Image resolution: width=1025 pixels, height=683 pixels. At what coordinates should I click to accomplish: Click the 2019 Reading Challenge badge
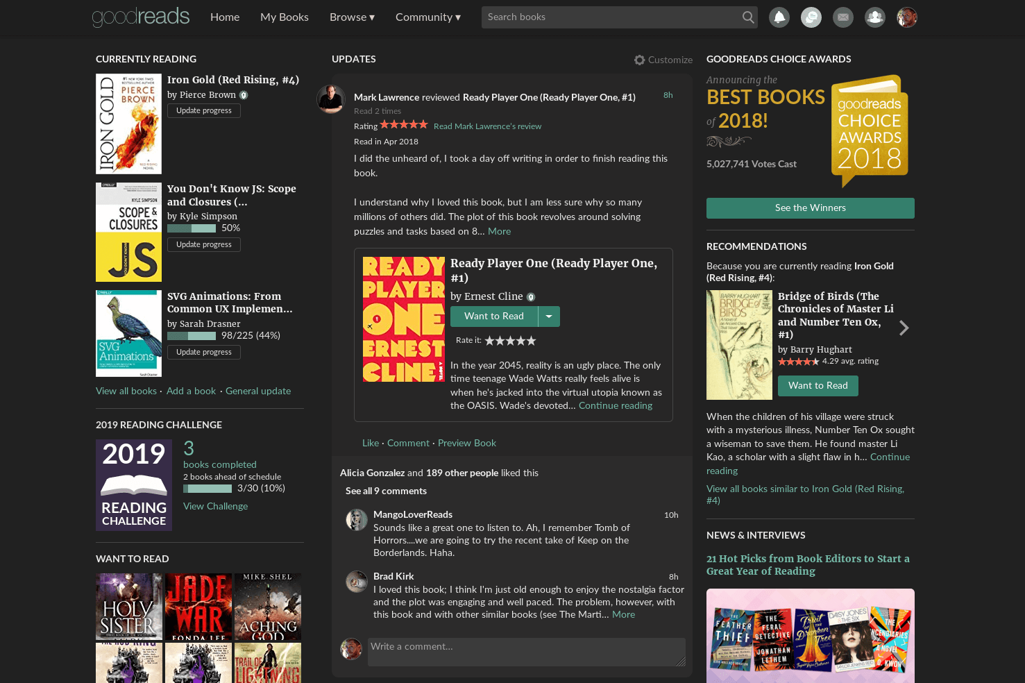click(x=134, y=485)
